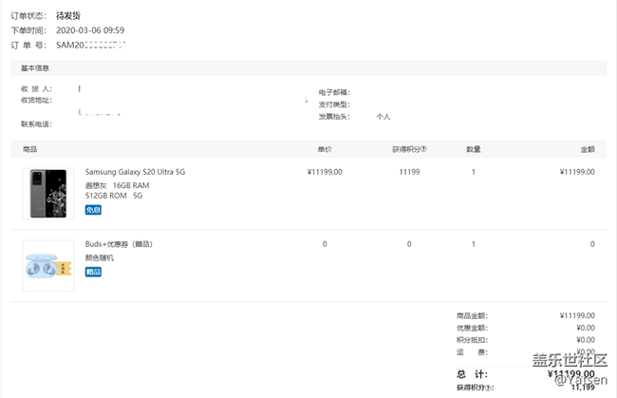617x398 pixels.
Task: Click the 商品 column header
Action: click(29, 149)
